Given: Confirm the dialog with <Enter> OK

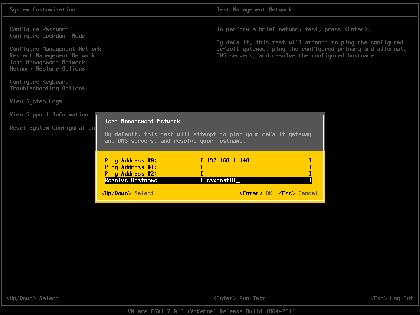Looking at the screenshot, I should 256,194.
